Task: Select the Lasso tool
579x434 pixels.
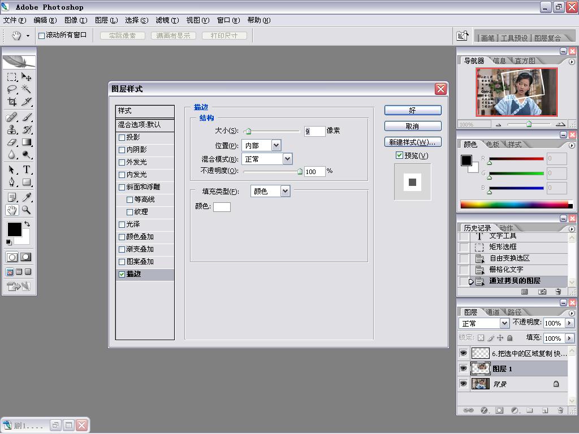Action: (x=12, y=89)
